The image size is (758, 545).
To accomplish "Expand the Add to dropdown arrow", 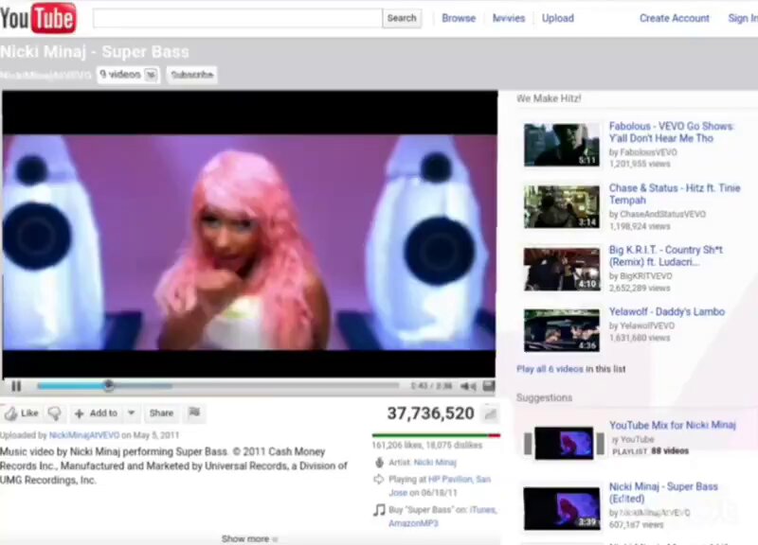I will click(x=131, y=413).
